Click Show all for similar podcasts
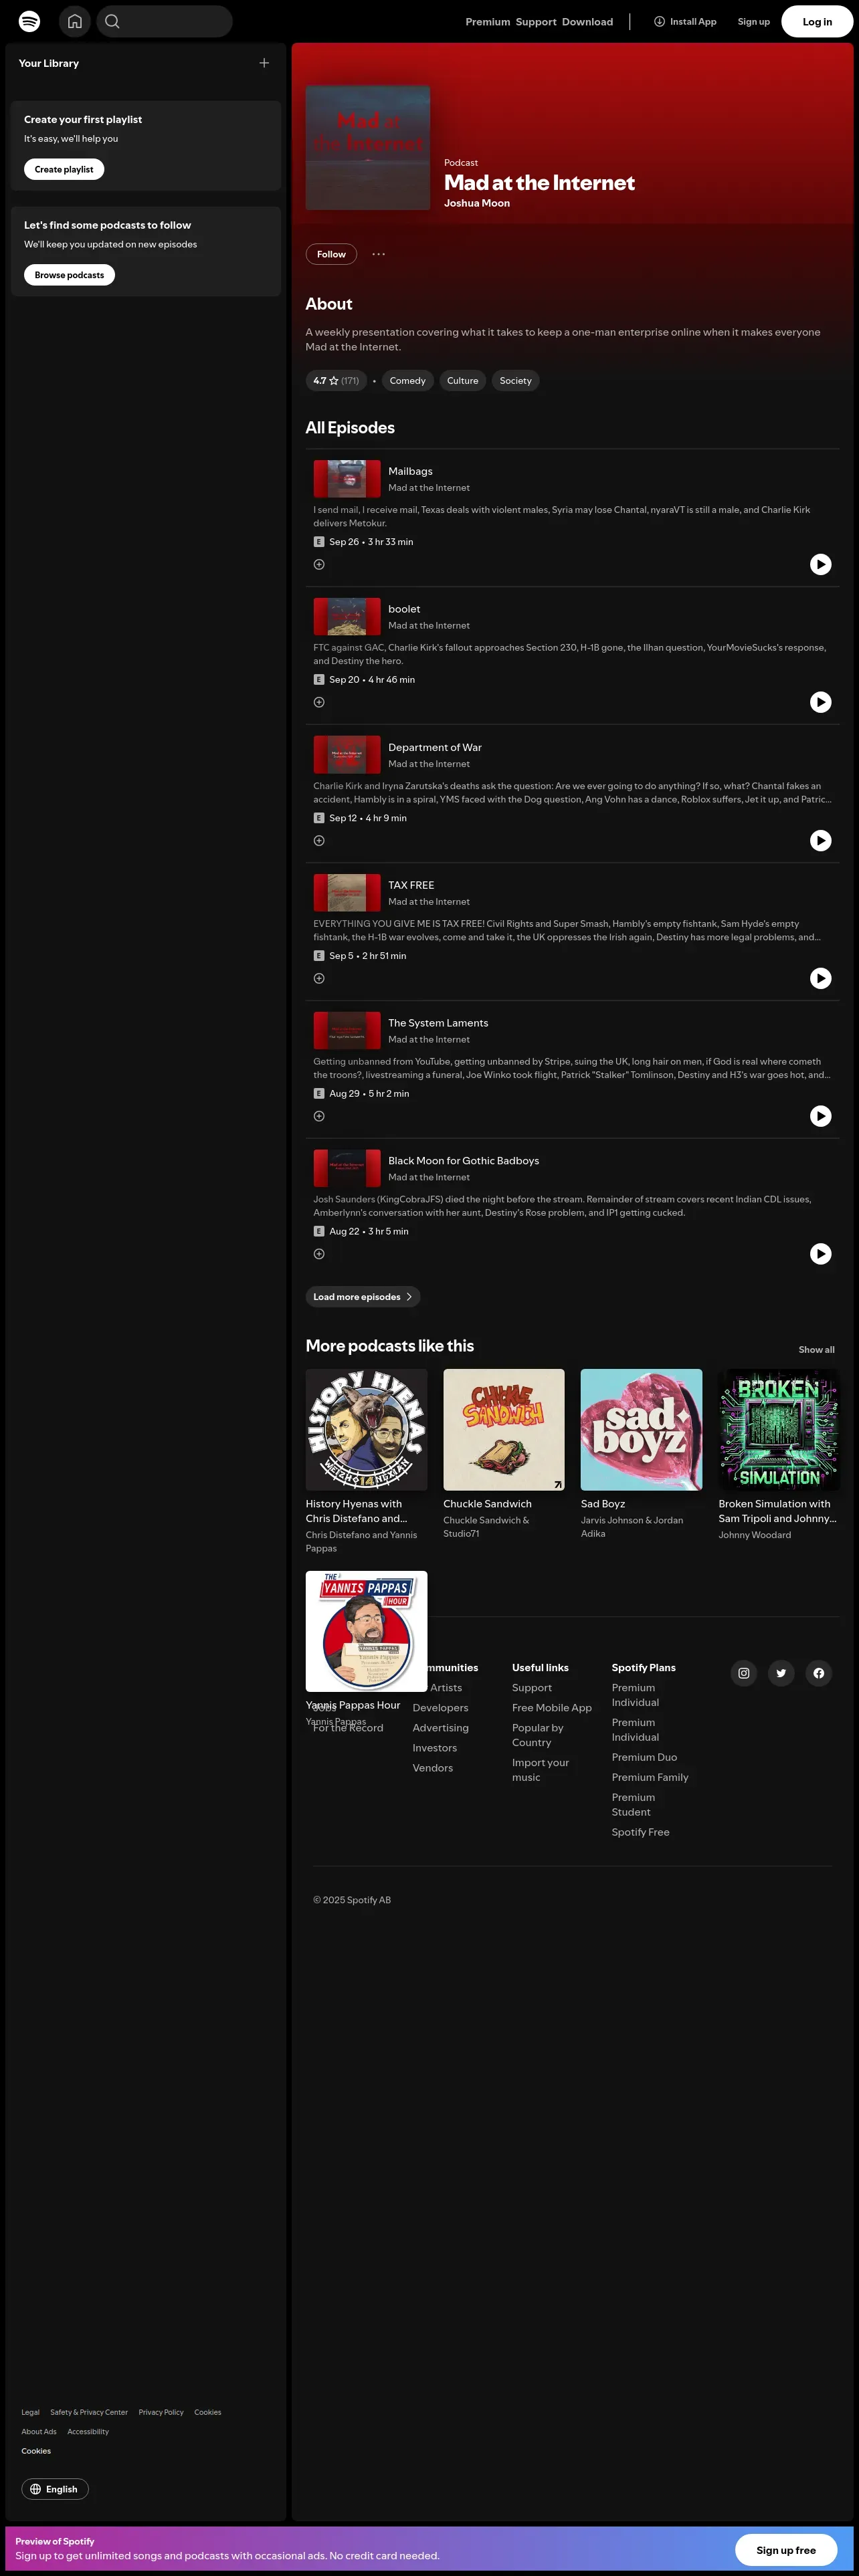This screenshot has height=2576, width=859. (816, 1350)
